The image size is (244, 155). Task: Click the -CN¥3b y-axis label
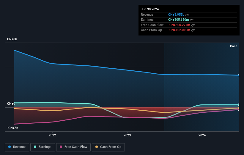point(12,128)
